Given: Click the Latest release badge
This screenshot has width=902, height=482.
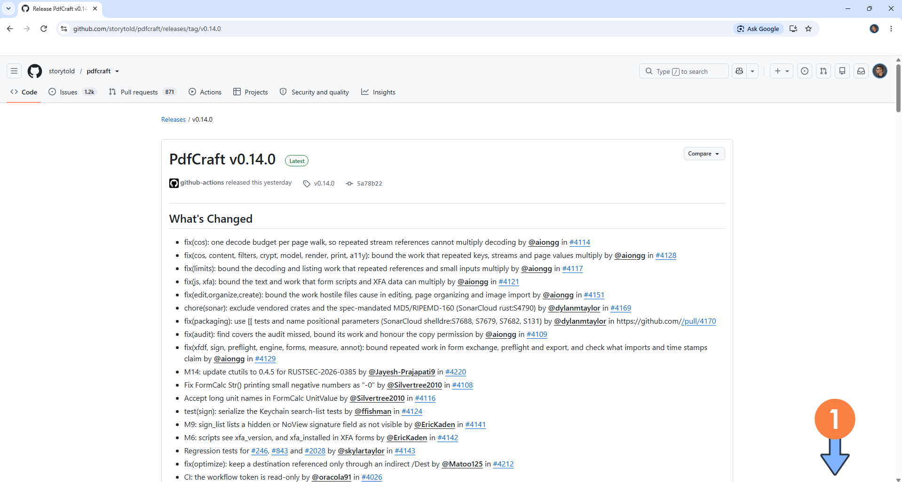Looking at the screenshot, I should (297, 161).
